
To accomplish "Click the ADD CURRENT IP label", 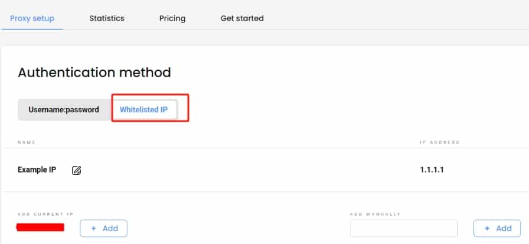I will pos(45,214).
